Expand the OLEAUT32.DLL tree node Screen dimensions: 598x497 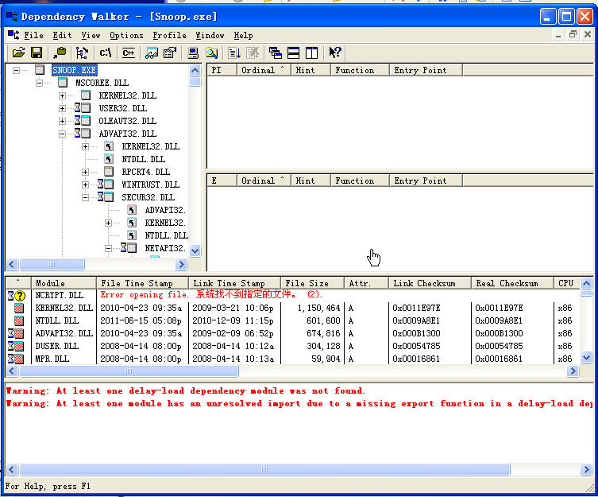[x=62, y=121]
